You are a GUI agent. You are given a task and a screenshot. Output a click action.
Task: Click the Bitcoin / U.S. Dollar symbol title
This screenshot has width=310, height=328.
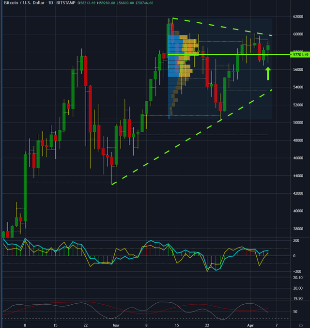pos(24,3)
